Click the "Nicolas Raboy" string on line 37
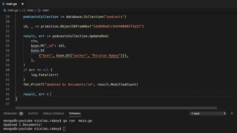The height and width of the screenshot is (133, 237). (106, 56)
